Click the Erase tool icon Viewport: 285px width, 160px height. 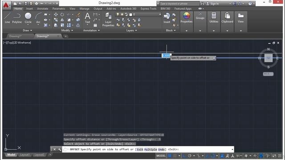(78, 15)
